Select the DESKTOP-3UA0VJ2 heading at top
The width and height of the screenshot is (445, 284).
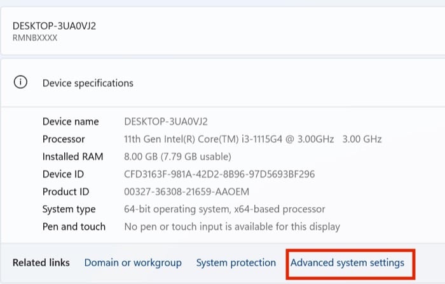54,26
